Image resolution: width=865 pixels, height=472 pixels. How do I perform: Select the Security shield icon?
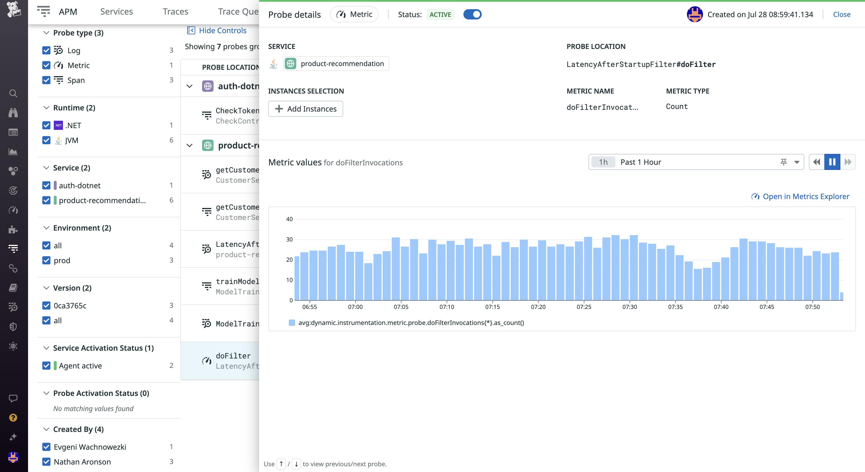click(x=13, y=326)
